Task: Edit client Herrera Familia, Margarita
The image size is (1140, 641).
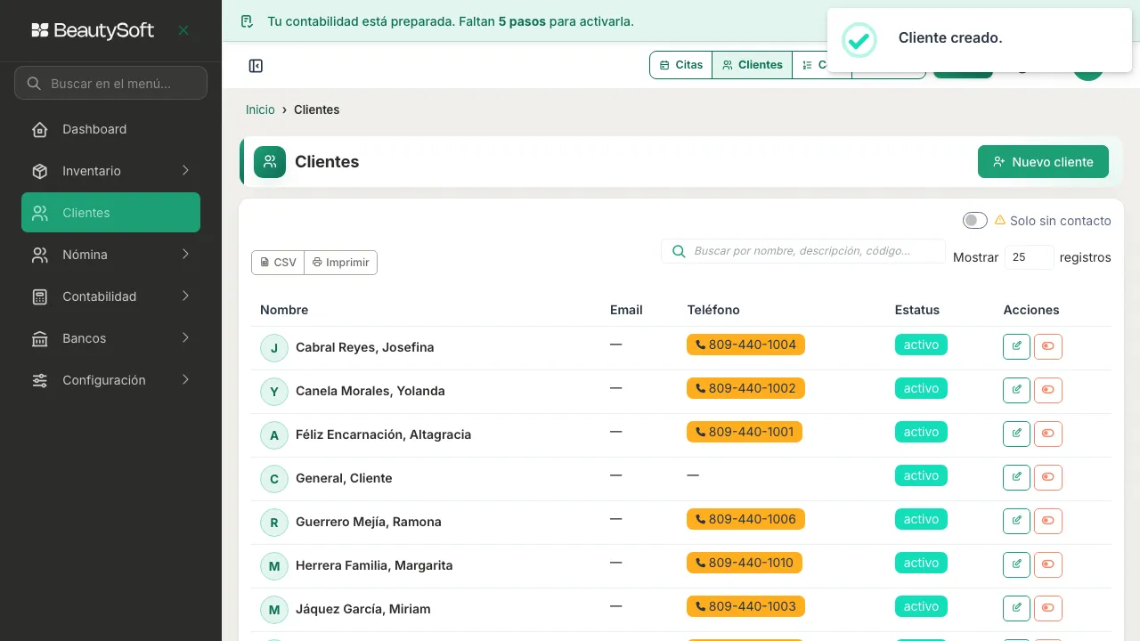Action: pyautogui.click(x=1016, y=564)
